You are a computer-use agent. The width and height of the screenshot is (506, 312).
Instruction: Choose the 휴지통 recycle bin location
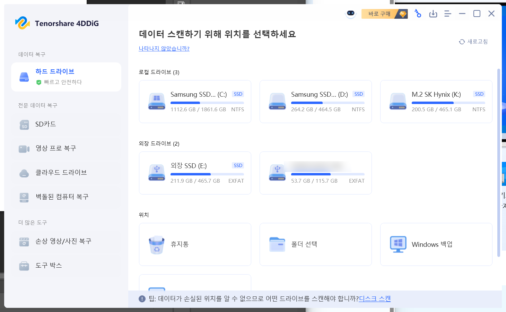click(195, 244)
